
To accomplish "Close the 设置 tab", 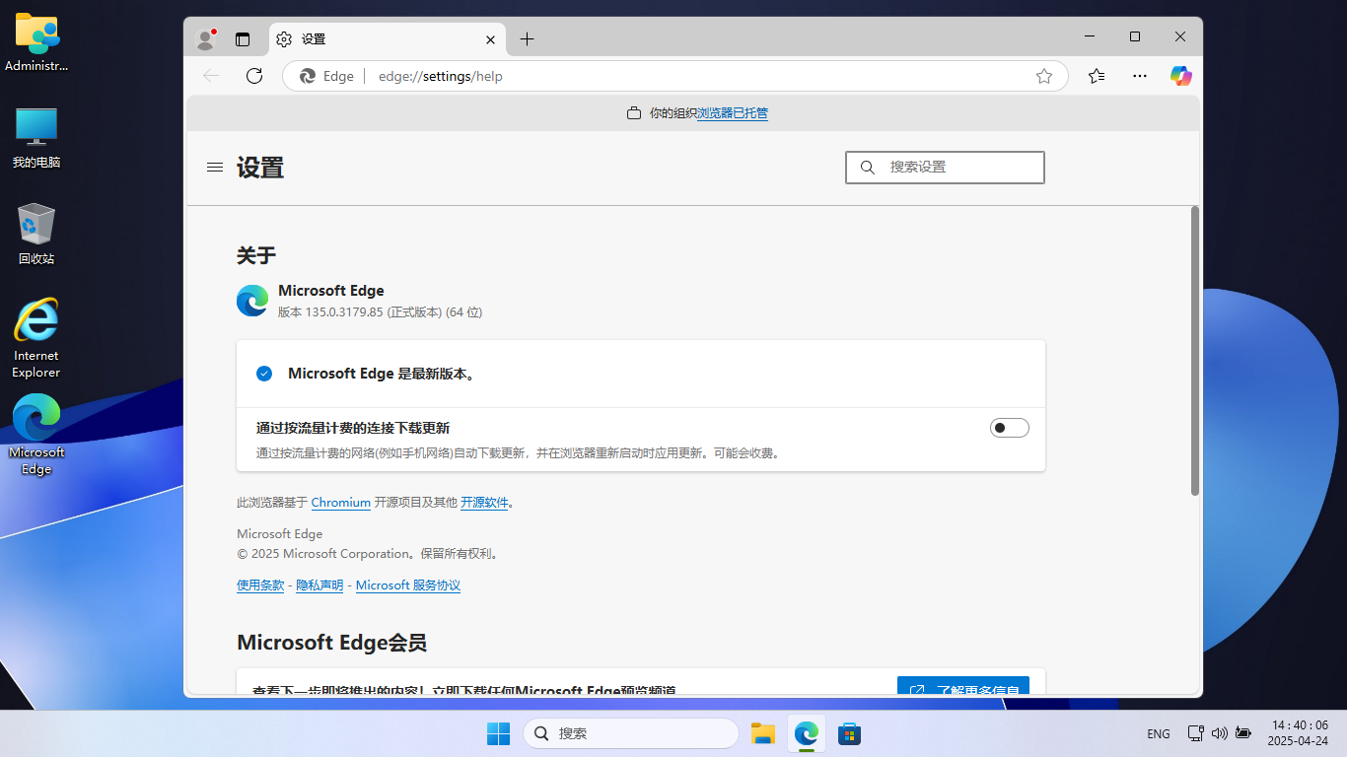I will 491,39.
